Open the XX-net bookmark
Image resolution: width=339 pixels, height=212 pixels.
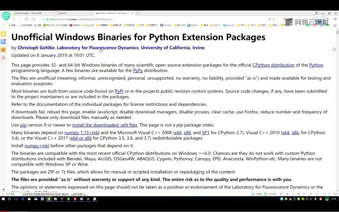[x=166, y=25]
